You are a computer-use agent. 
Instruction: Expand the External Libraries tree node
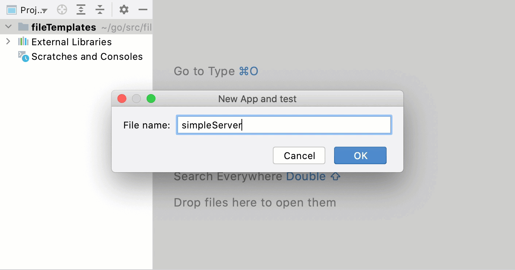pyautogui.click(x=8, y=42)
